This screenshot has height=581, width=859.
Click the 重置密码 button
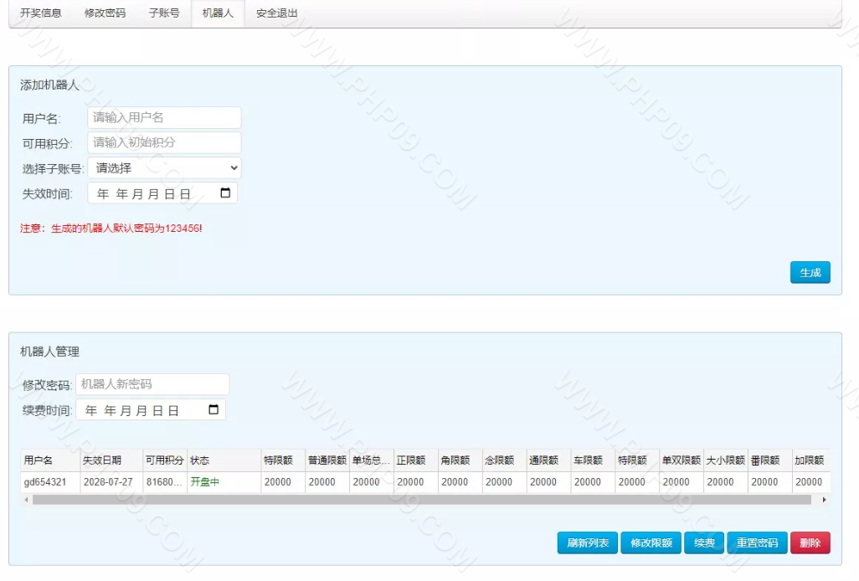pyautogui.click(x=757, y=543)
